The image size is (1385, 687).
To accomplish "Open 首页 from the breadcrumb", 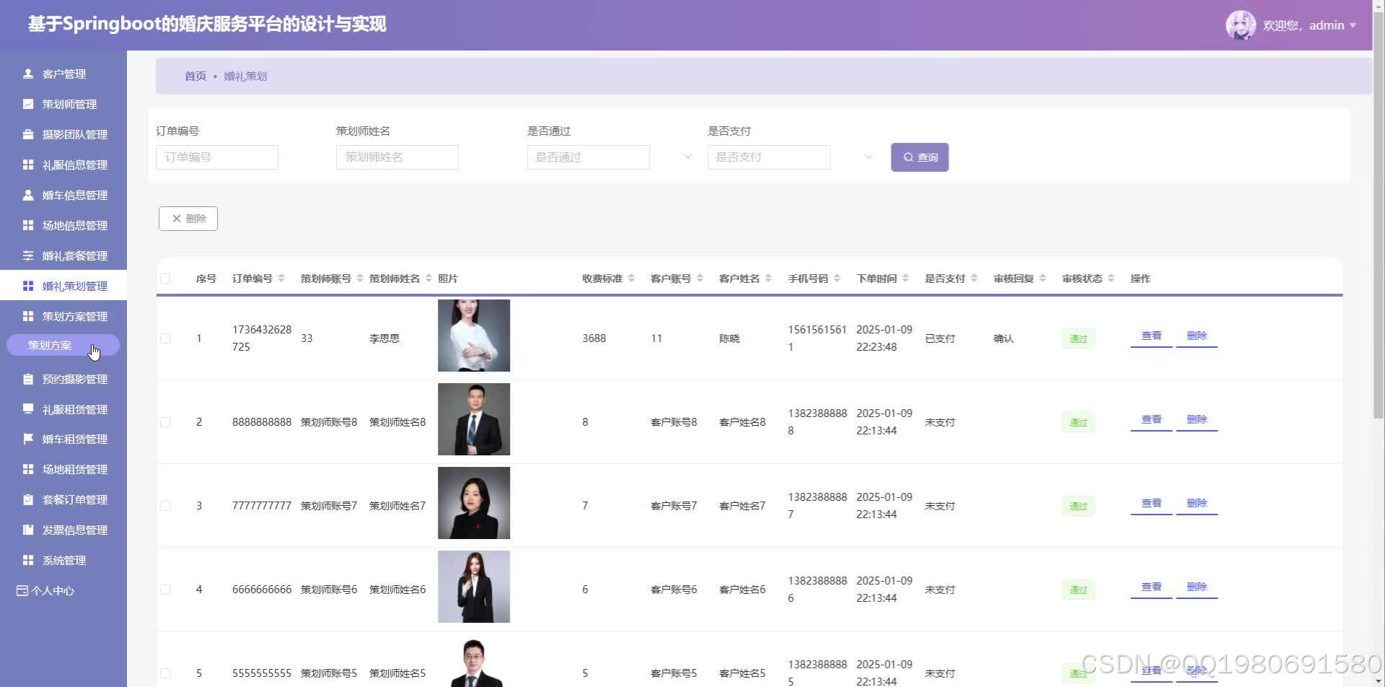I will click(x=195, y=76).
